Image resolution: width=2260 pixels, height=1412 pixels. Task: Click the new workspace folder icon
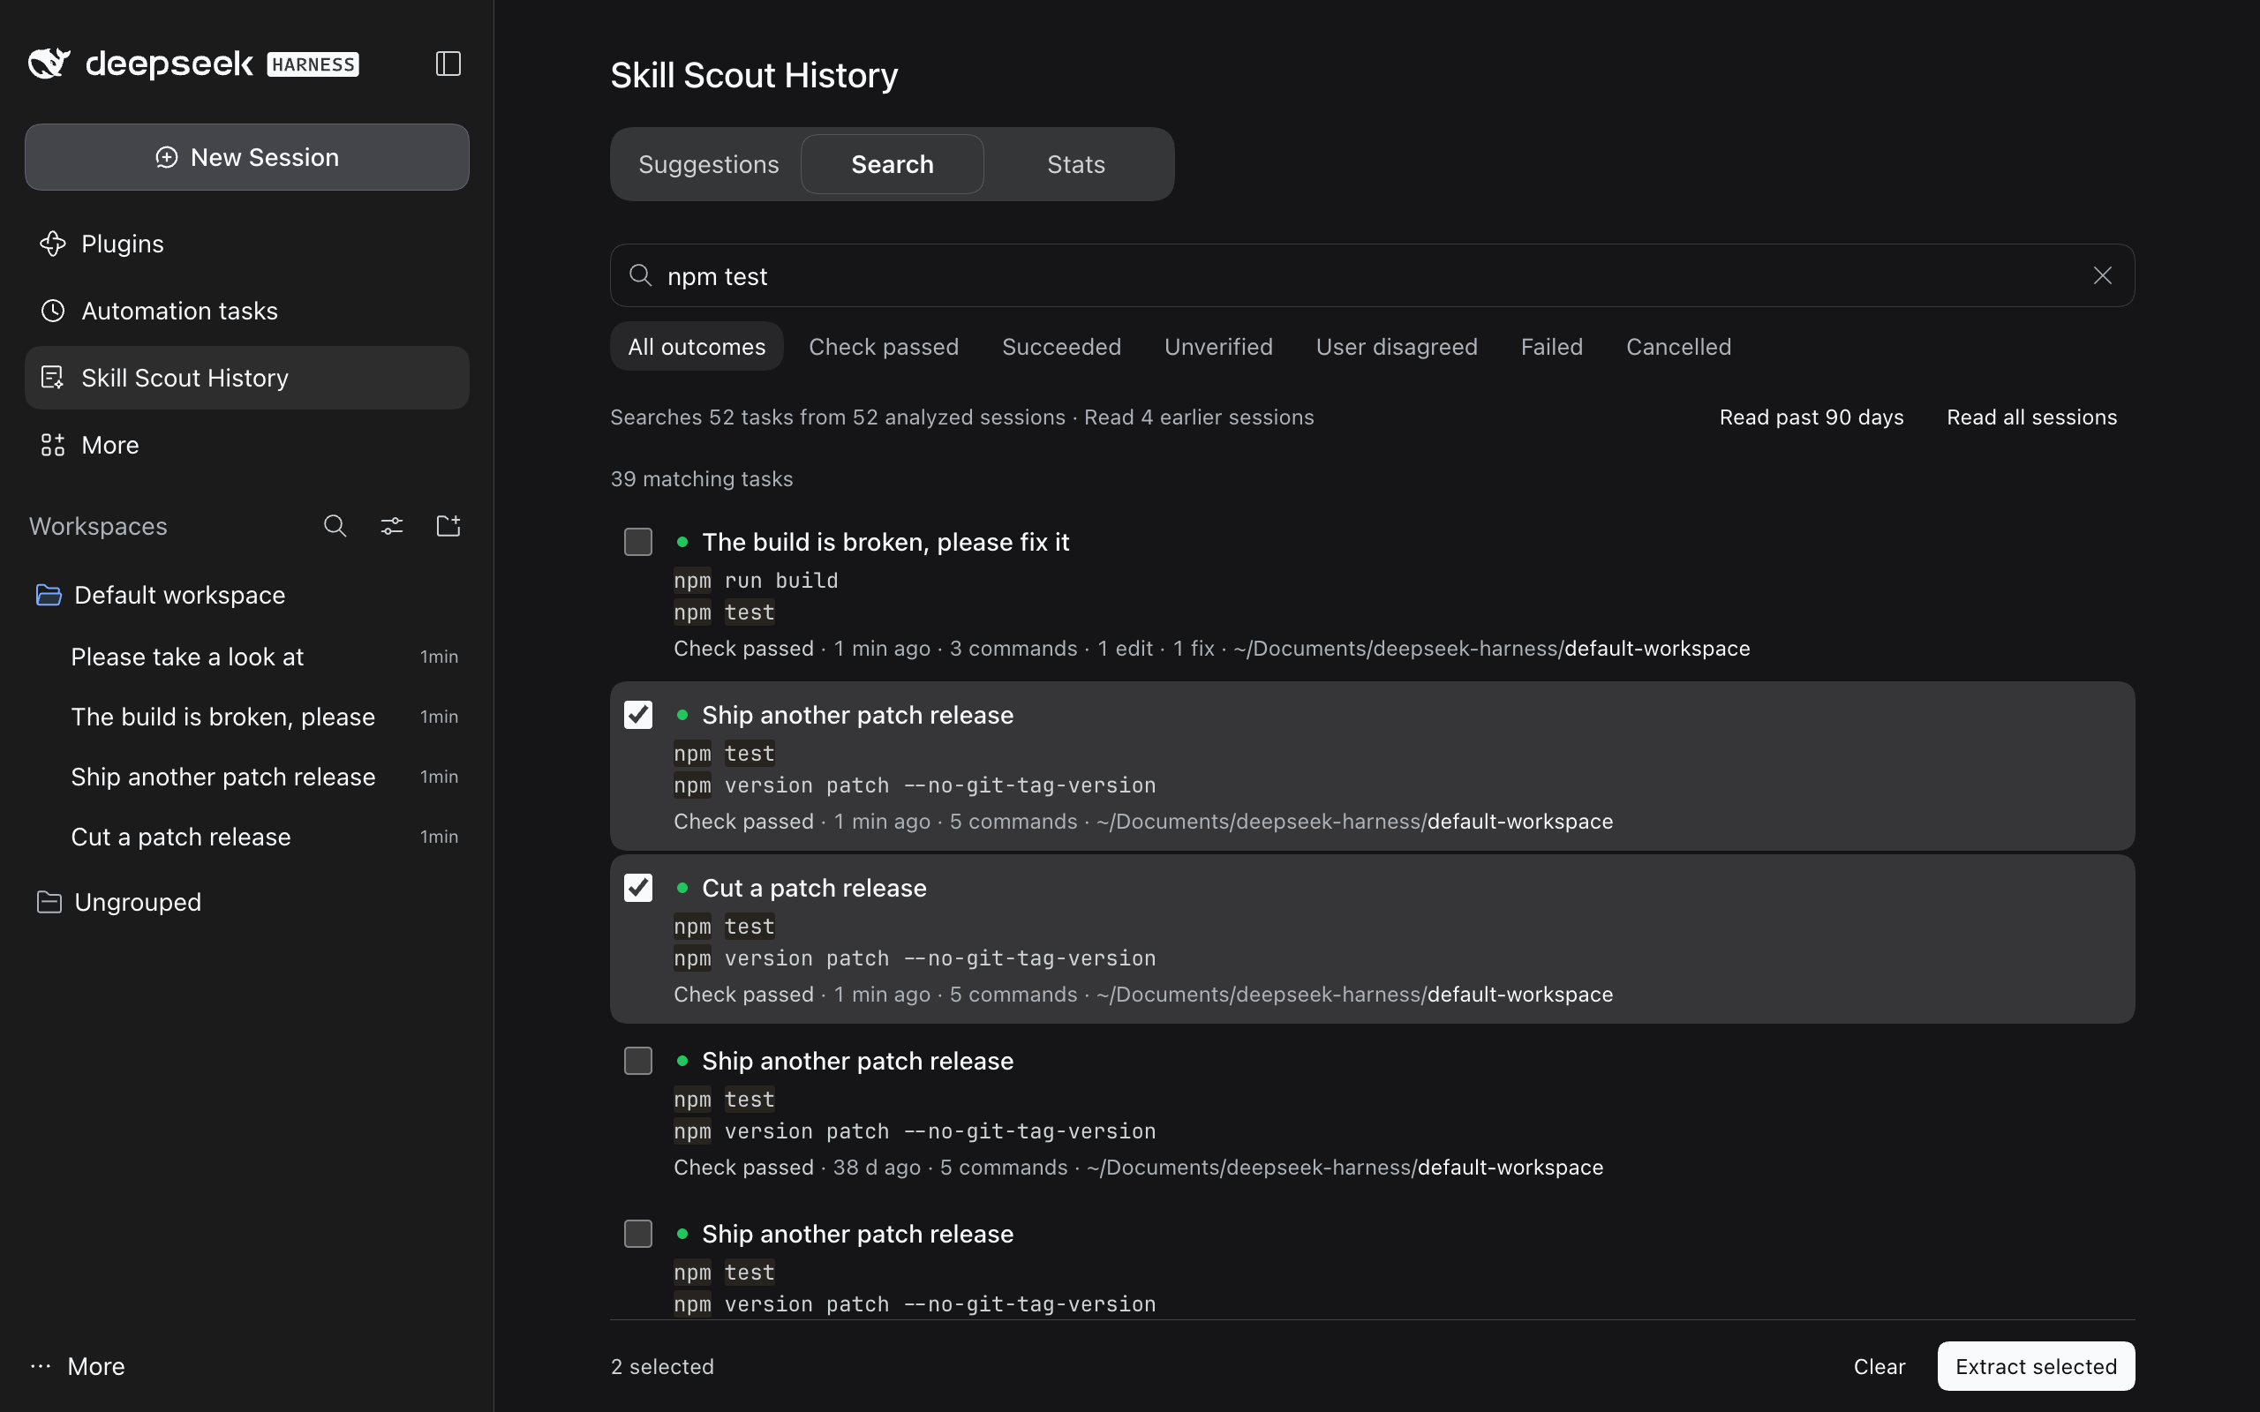[x=448, y=526]
